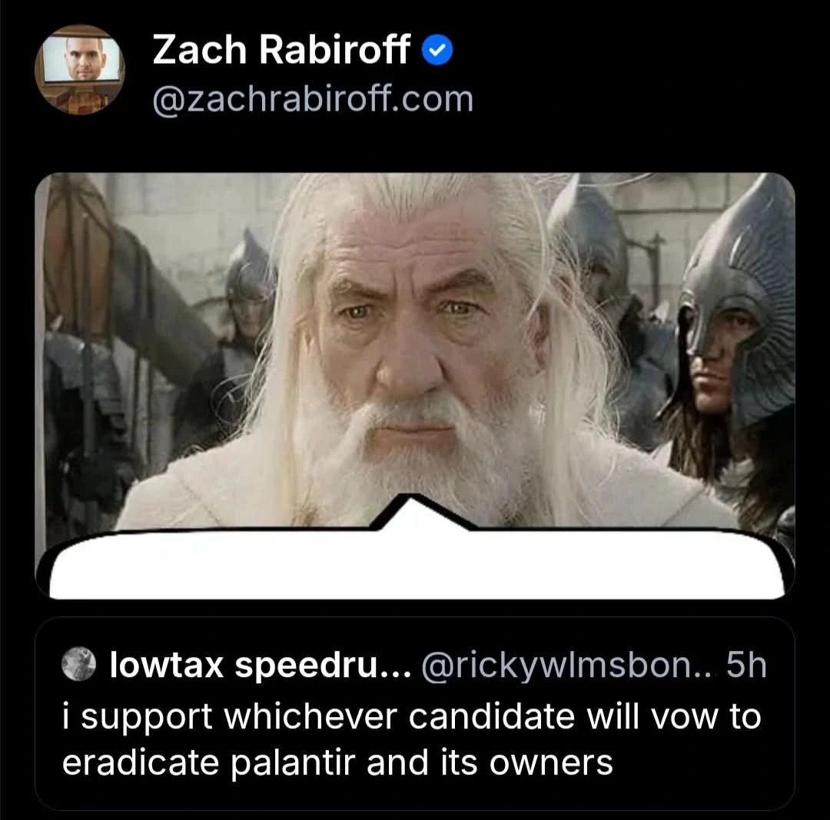Click the Zach Rabiroff display name
This screenshot has width=830, height=820.
[x=281, y=50]
